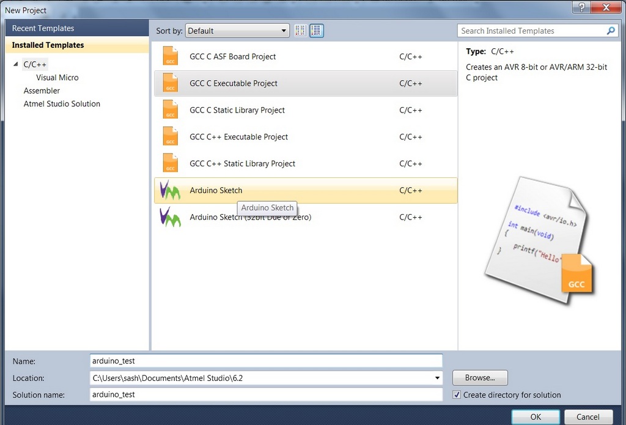The image size is (626, 425).
Task: Click the project Name input field
Action: coord(266,361)
